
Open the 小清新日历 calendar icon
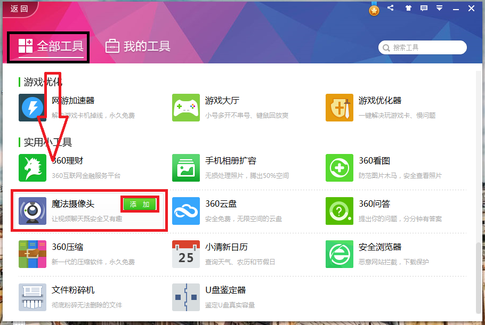point(186,254)
